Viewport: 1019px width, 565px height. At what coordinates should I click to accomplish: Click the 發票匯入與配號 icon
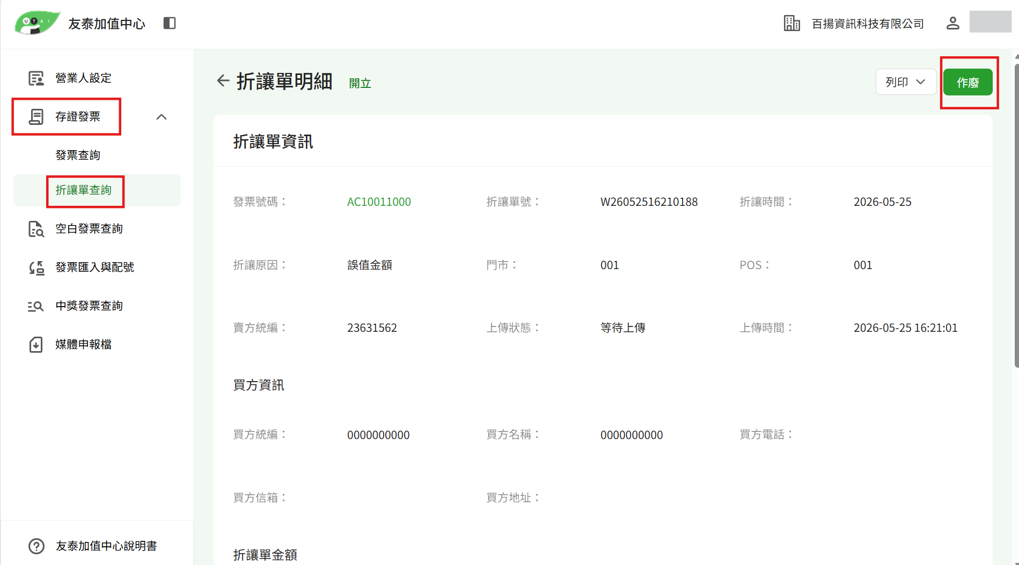(36, 267)
